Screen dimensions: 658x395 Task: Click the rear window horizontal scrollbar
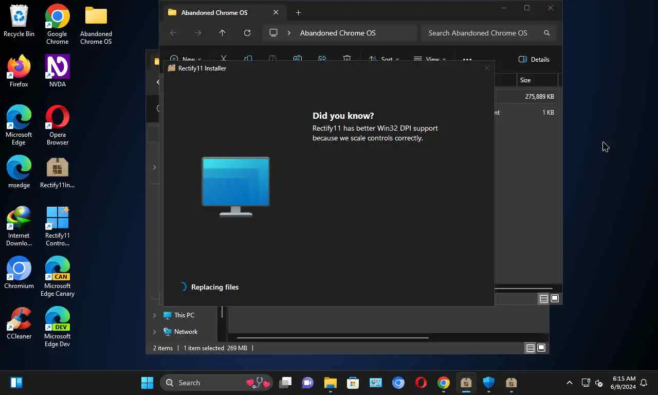[x=333, y=338]
